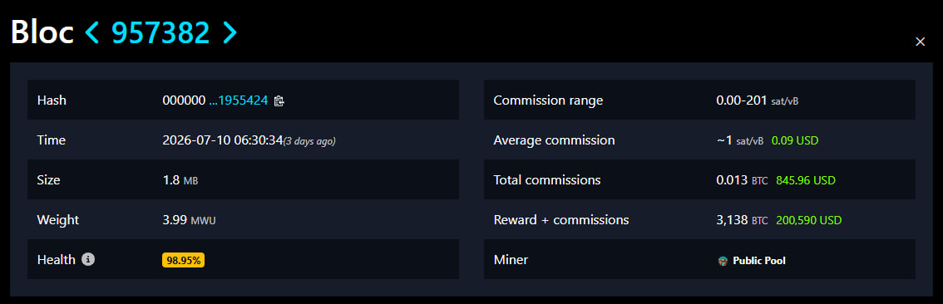Image resolution: width=943 pixels, height=304 pixels.
Task: Copy the block hash using clipboard icon
Action: click(279, 101)
